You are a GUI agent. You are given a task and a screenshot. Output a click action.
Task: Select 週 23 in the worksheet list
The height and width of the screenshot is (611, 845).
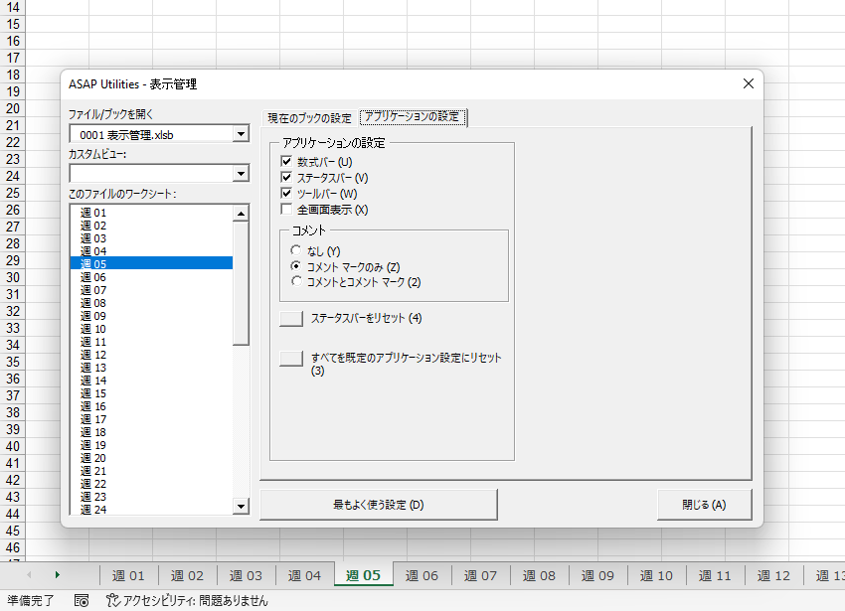tap(151, 497)
